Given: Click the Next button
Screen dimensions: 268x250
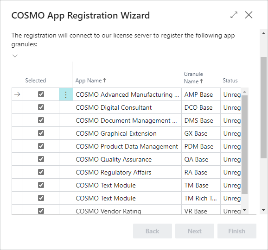Looking at the screenshot, I should (x=195, y=231).
